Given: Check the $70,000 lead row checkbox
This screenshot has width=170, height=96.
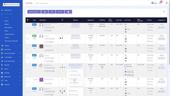Looking at the screenshot, I should coord(28,93).
